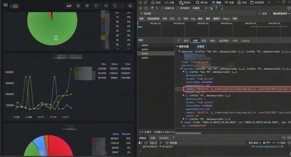
Task: Open the 默认级别 log level dropdown
Action: pos(255,143)
